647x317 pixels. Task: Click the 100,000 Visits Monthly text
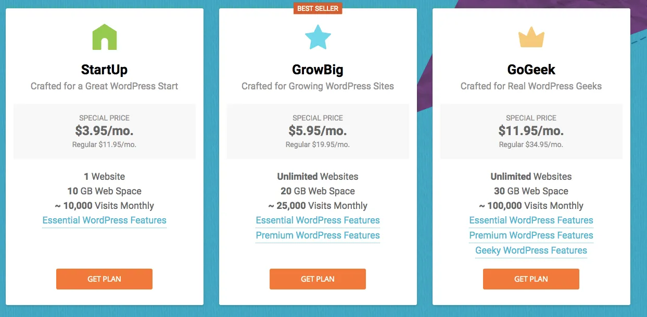pyautogui.click(x=531, y=206)
